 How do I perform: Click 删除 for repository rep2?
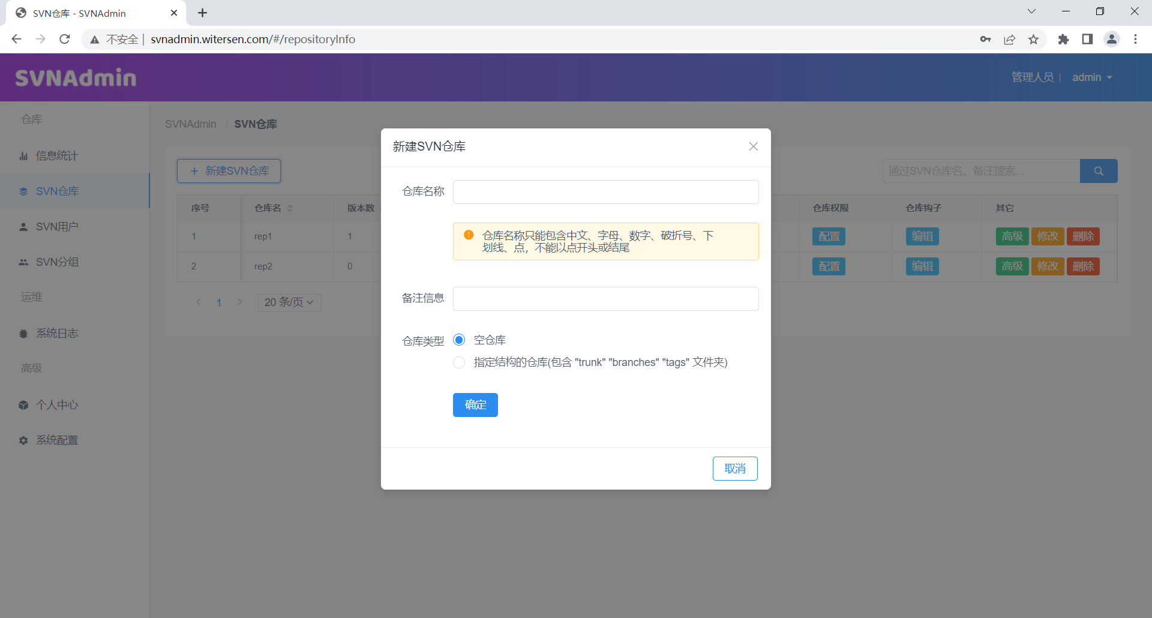1083,266
